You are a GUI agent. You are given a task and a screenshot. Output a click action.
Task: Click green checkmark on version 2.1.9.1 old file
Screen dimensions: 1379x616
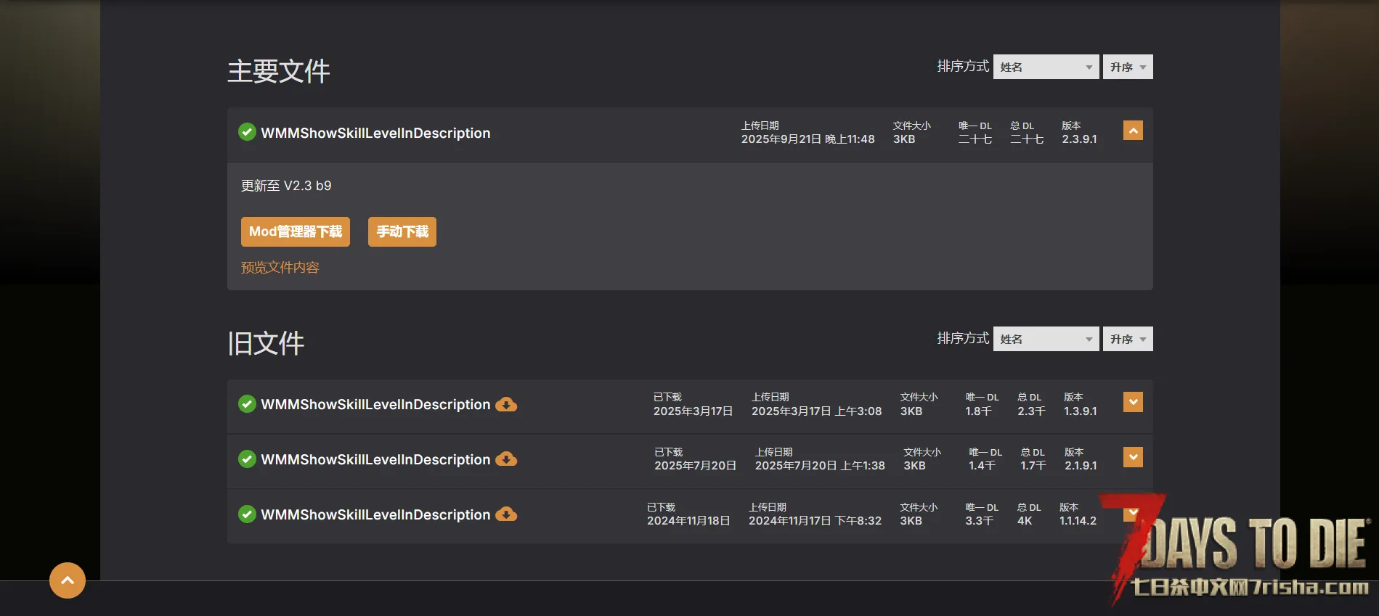247,459
